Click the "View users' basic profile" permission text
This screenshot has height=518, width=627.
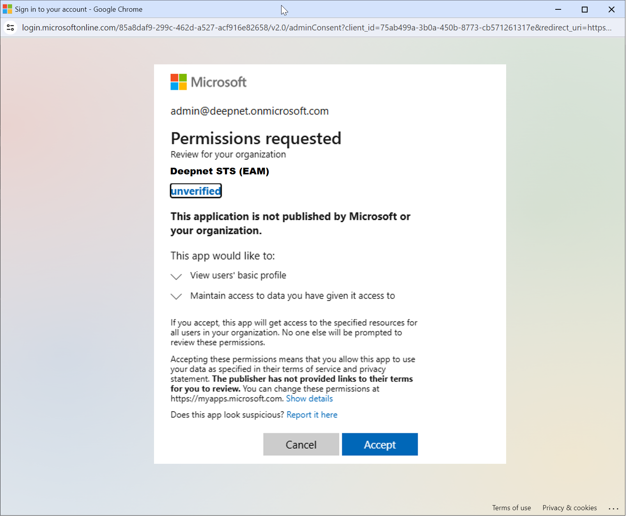pos(238,276)
